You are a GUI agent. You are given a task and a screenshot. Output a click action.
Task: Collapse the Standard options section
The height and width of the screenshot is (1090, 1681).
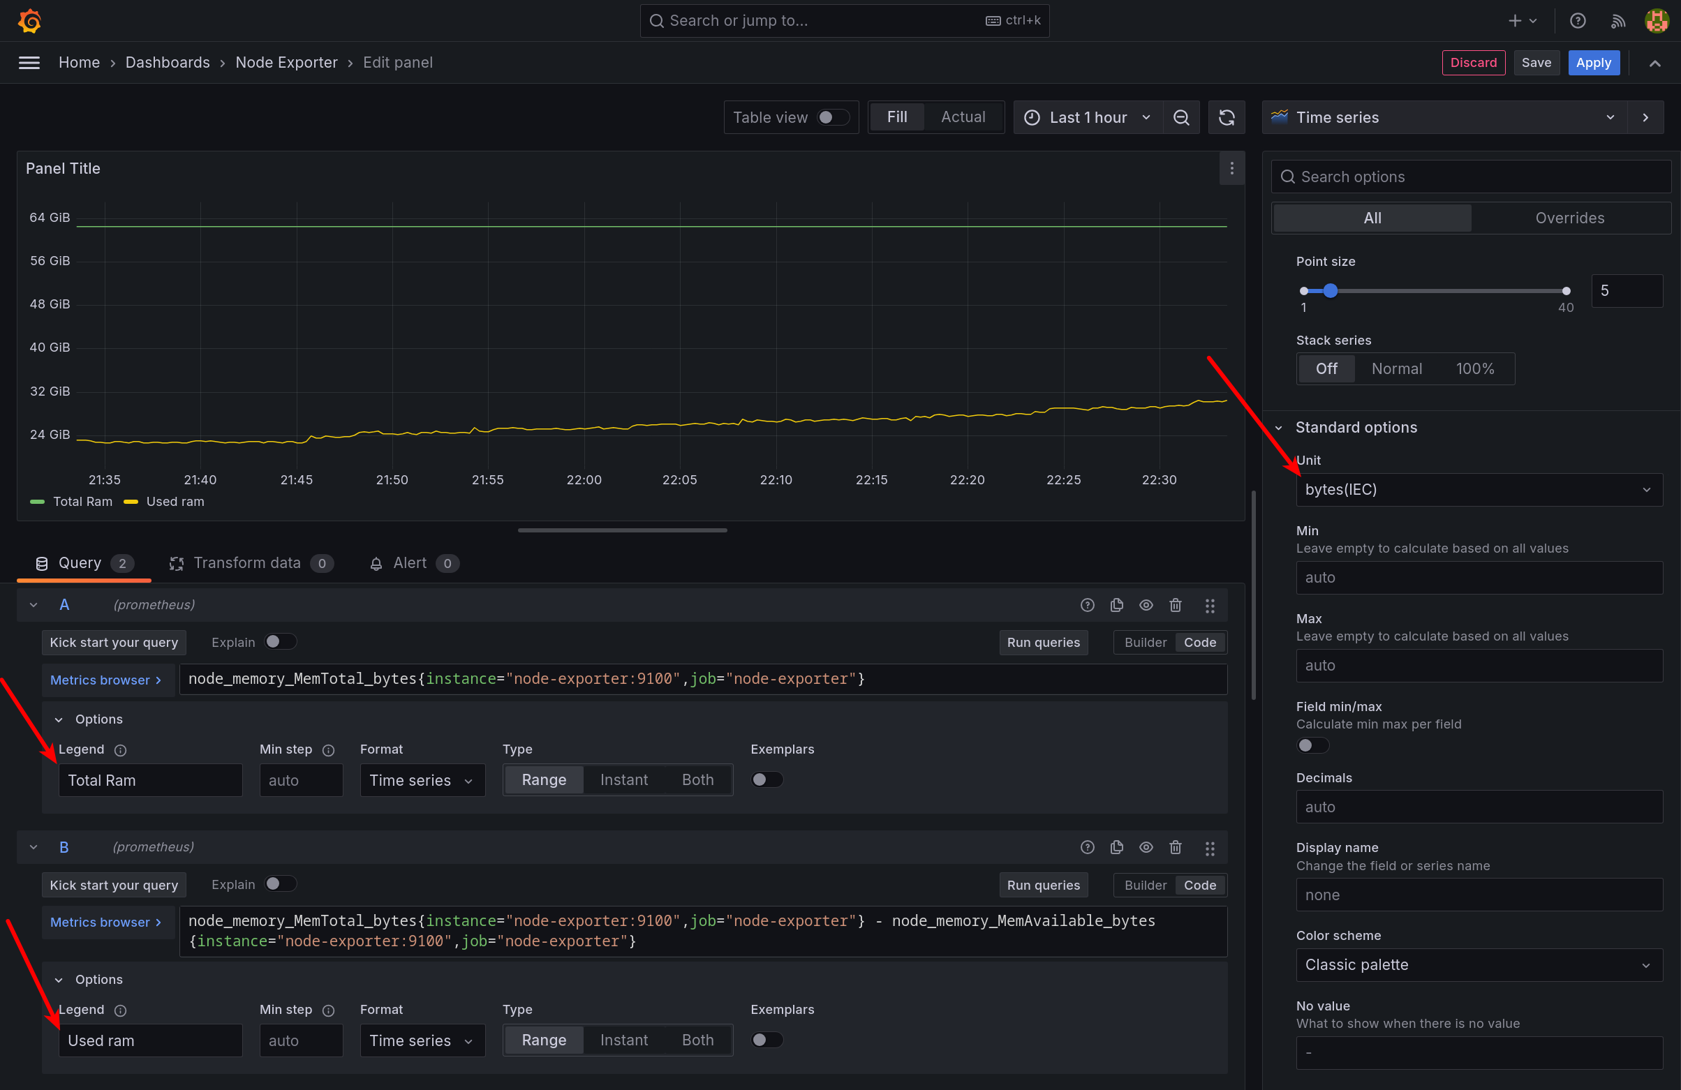[x=1279, y=428]
